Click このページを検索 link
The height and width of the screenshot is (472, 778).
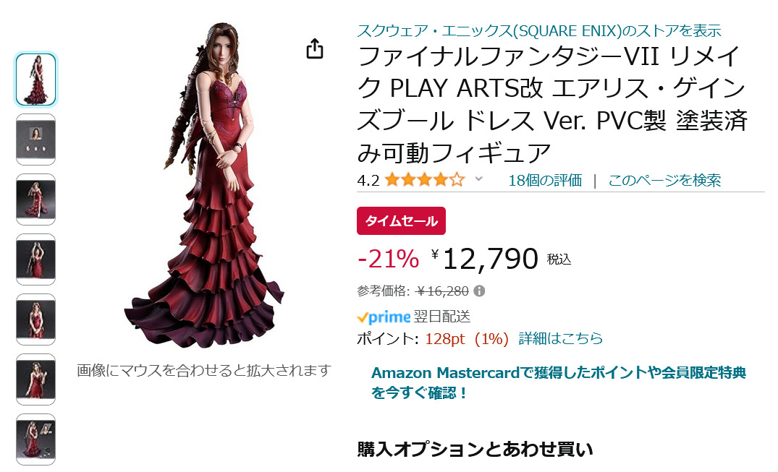[x=664, y=180]
